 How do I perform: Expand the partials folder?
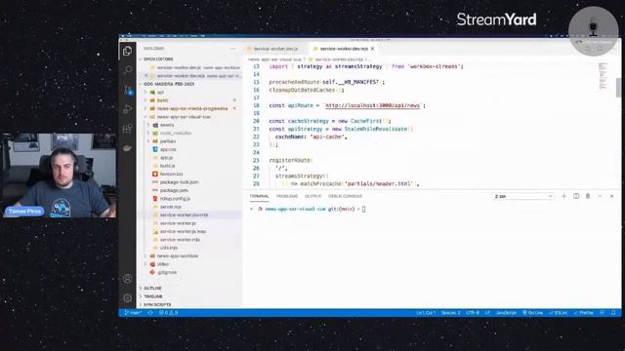tap(168, 141)
